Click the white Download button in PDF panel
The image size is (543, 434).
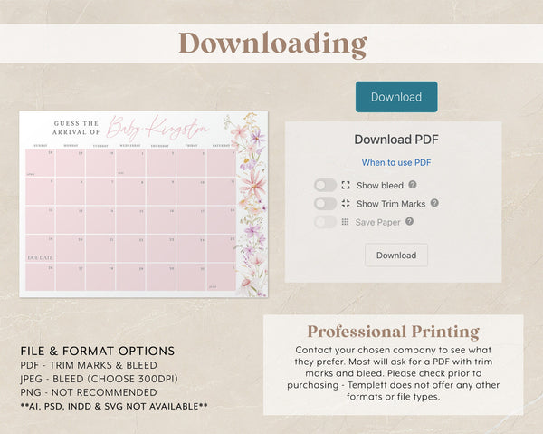point(395,255)
